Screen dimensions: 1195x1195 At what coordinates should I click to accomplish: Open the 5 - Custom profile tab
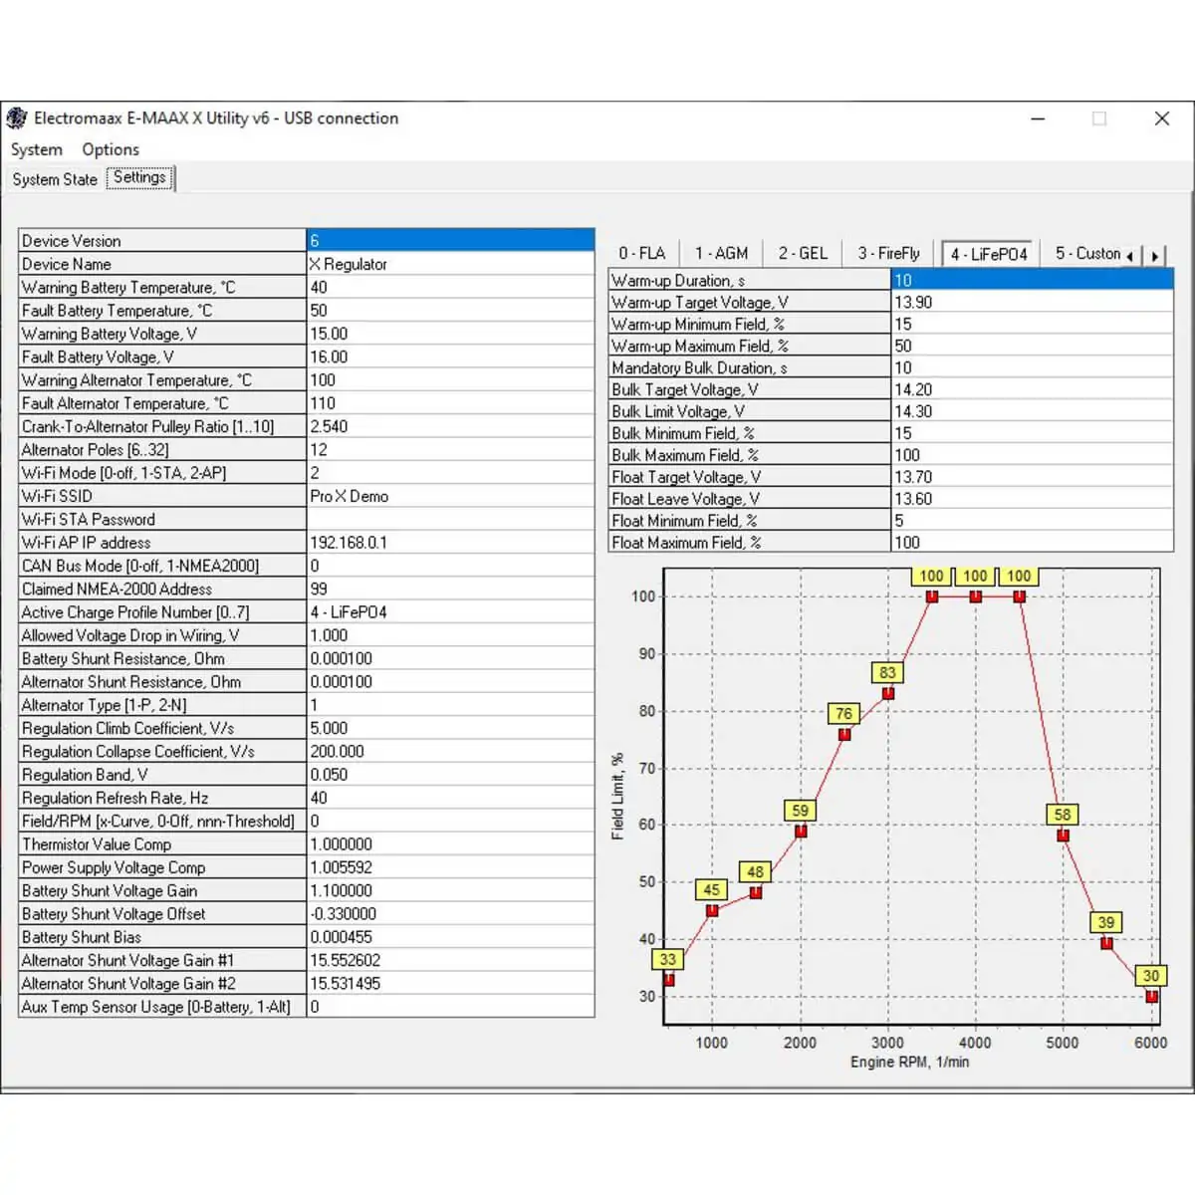pyautogui.click(x=1087, y=253)
